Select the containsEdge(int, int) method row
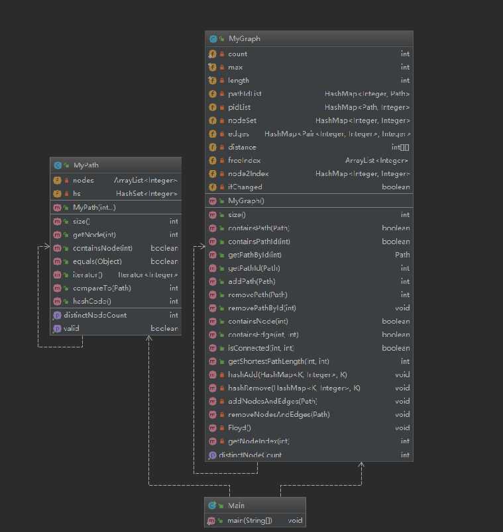Viewport: 503px width, 532px height. click(309, 335)
